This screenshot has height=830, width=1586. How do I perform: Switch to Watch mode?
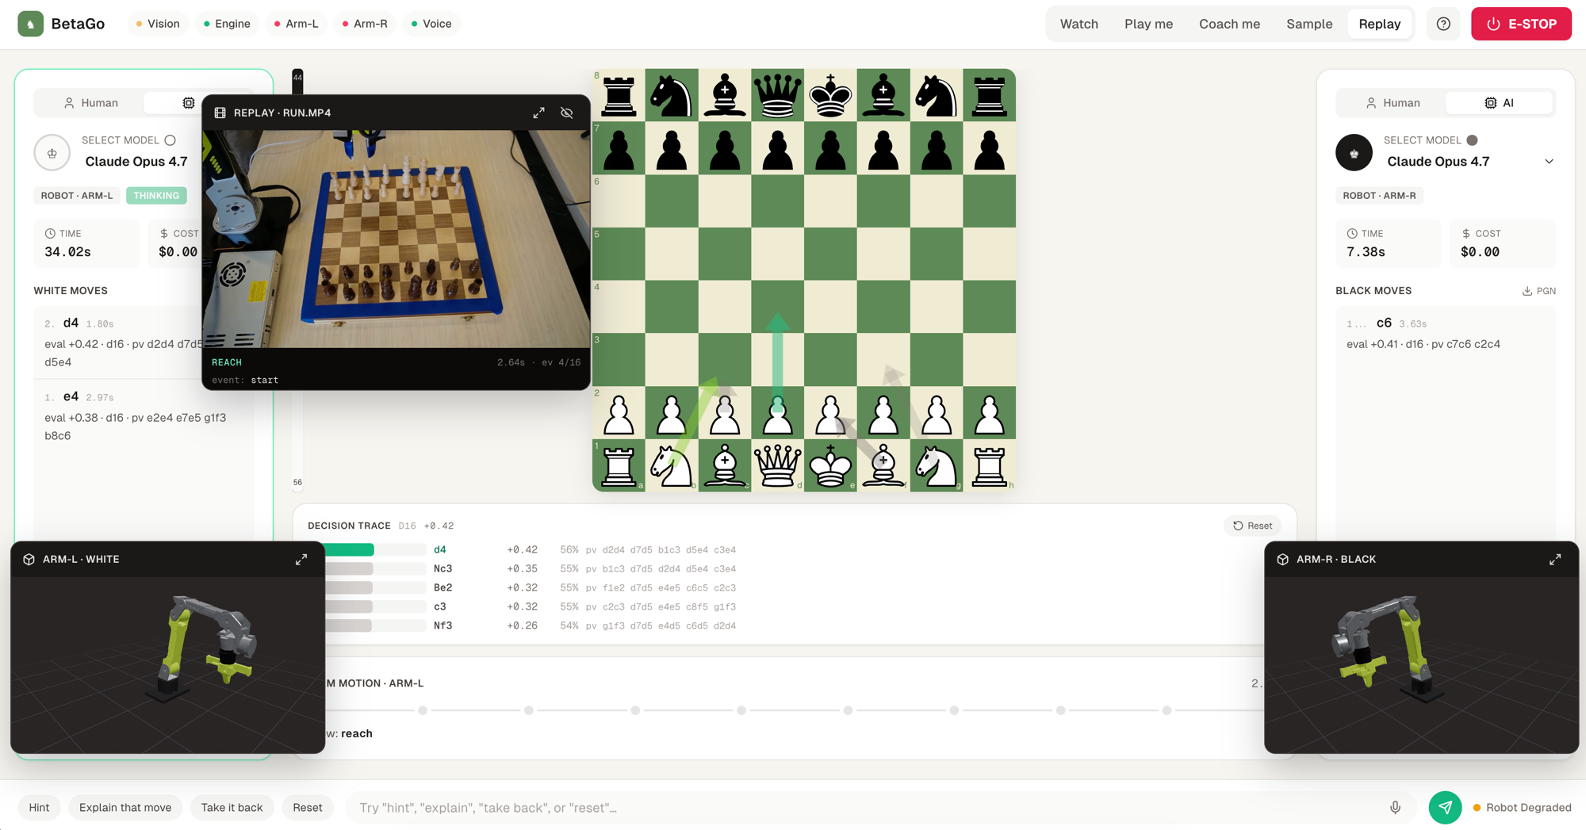(x=1079, y=24)
